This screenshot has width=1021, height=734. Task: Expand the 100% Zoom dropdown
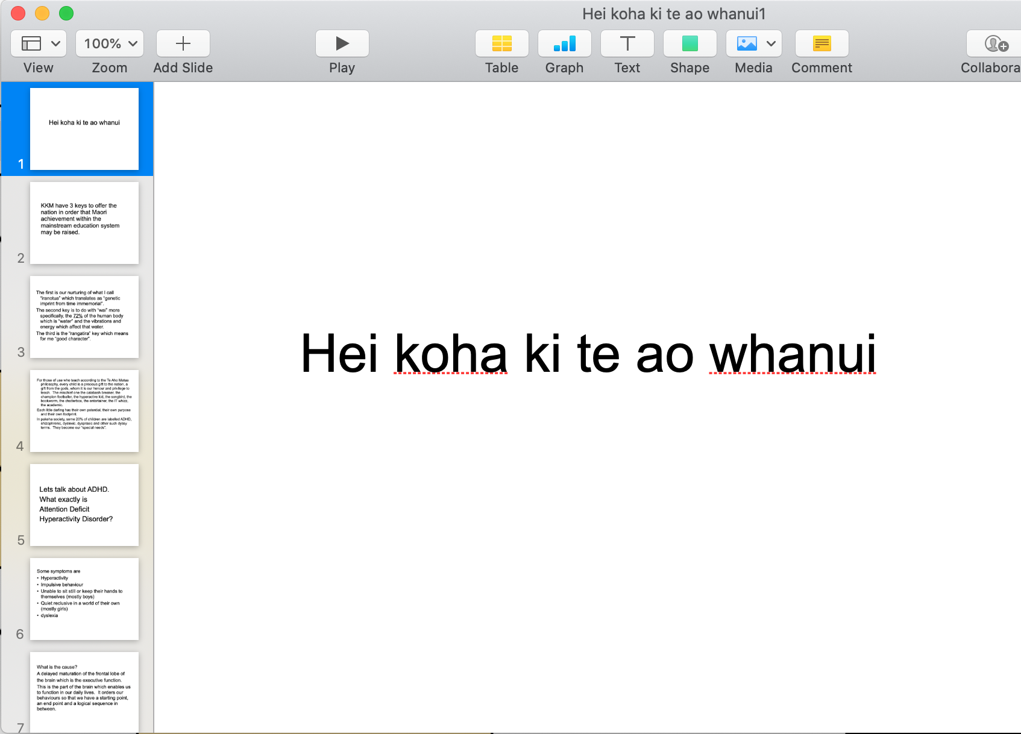[x=110, y=43]
